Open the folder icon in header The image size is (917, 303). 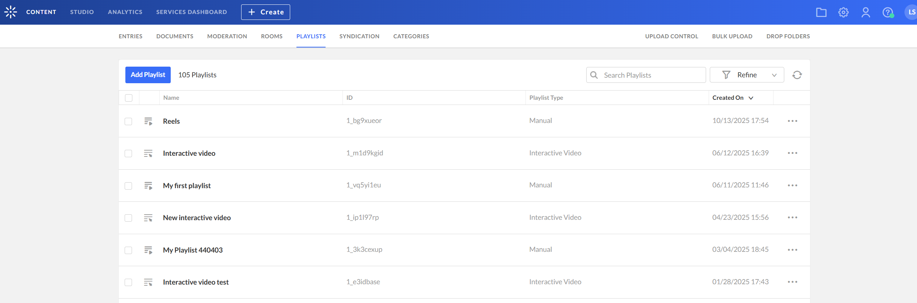(821, 13)
